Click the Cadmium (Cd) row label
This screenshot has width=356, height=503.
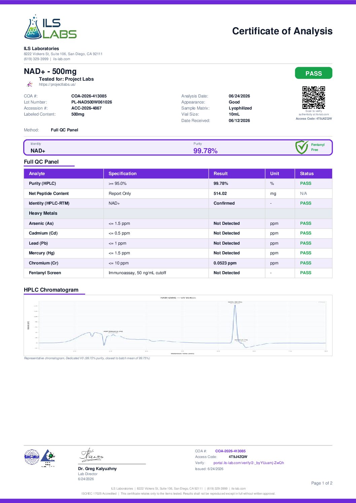point(43,233)
